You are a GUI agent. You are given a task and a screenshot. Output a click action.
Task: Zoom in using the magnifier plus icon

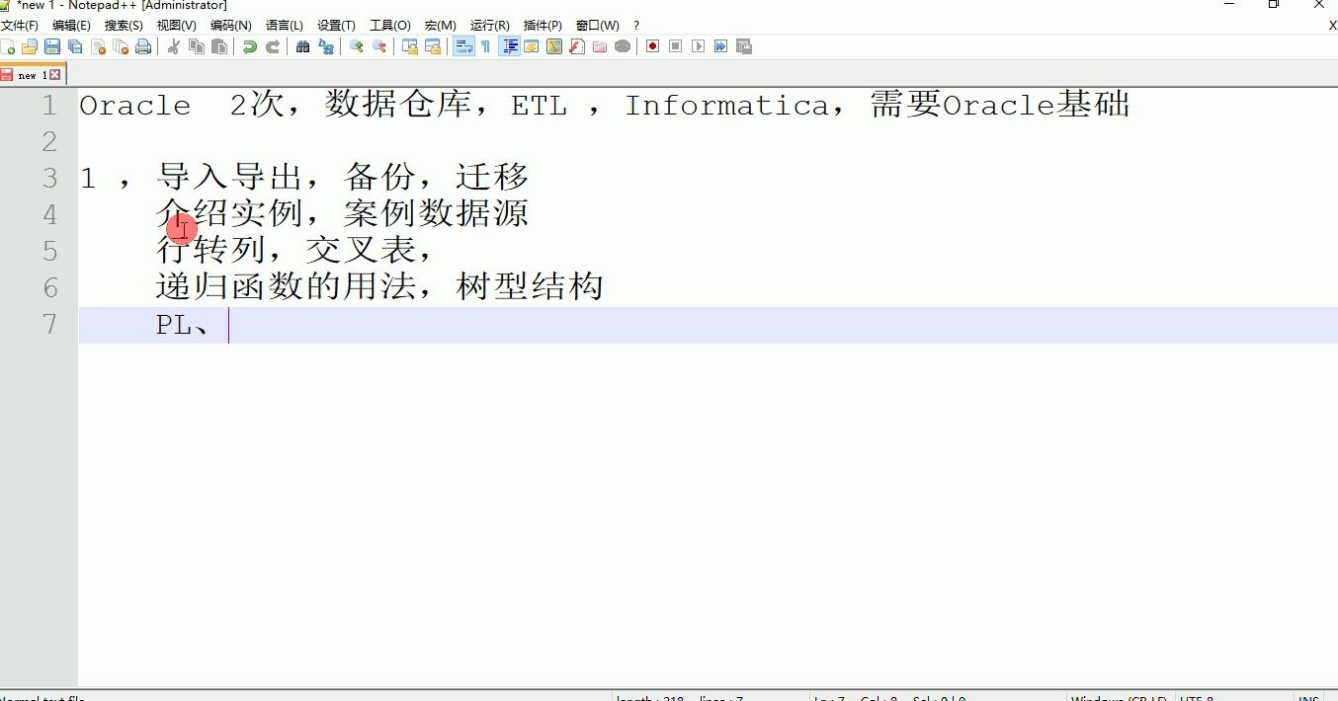point(357,46)
